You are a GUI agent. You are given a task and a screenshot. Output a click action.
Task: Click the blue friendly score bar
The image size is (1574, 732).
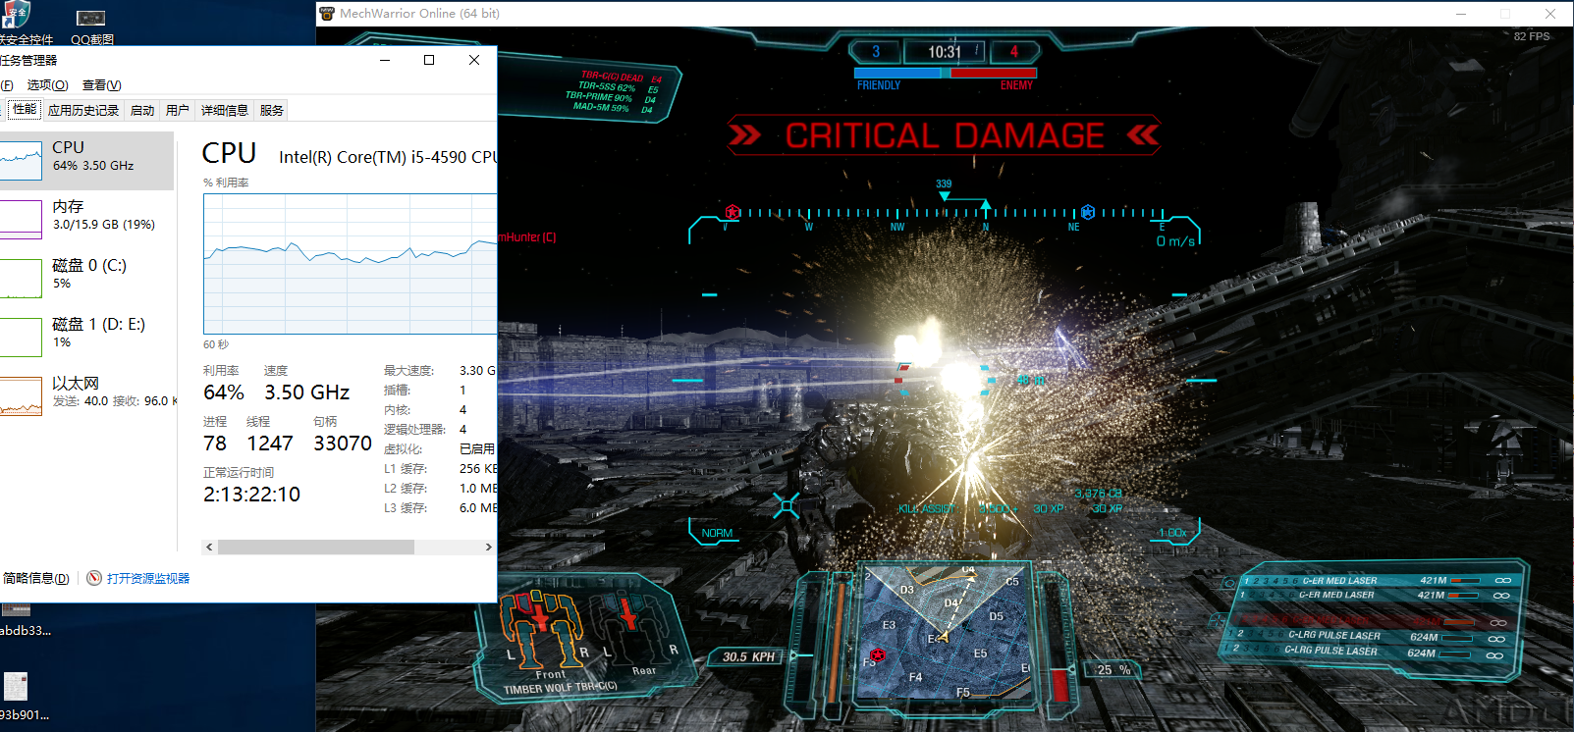pyautogui.click(x=896, y=73)
